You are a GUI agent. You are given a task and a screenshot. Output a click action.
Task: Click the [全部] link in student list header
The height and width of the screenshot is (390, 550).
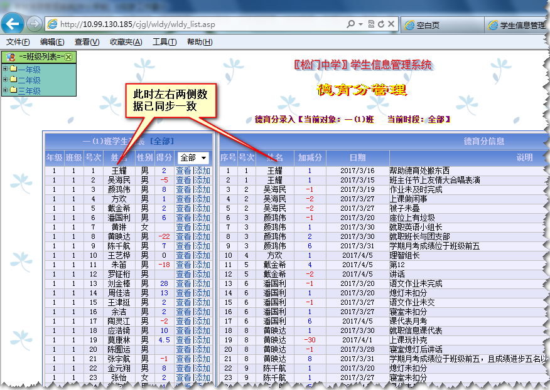[161, 141]
